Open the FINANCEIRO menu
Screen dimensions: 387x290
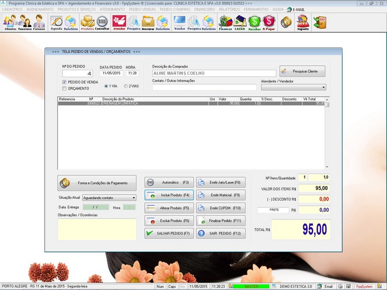205,9
